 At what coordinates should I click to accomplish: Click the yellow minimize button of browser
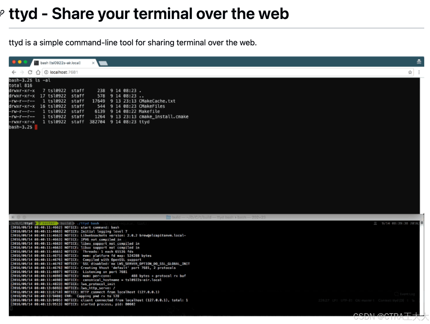click(20, 62)
